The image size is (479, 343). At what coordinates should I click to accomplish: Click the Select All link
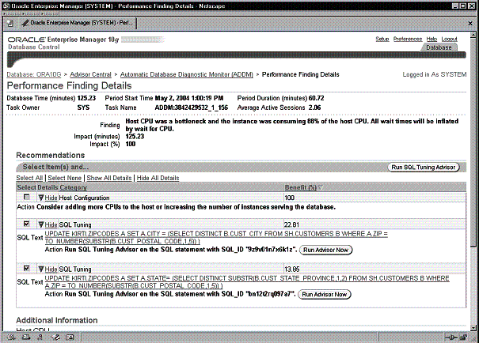(29, 178)
